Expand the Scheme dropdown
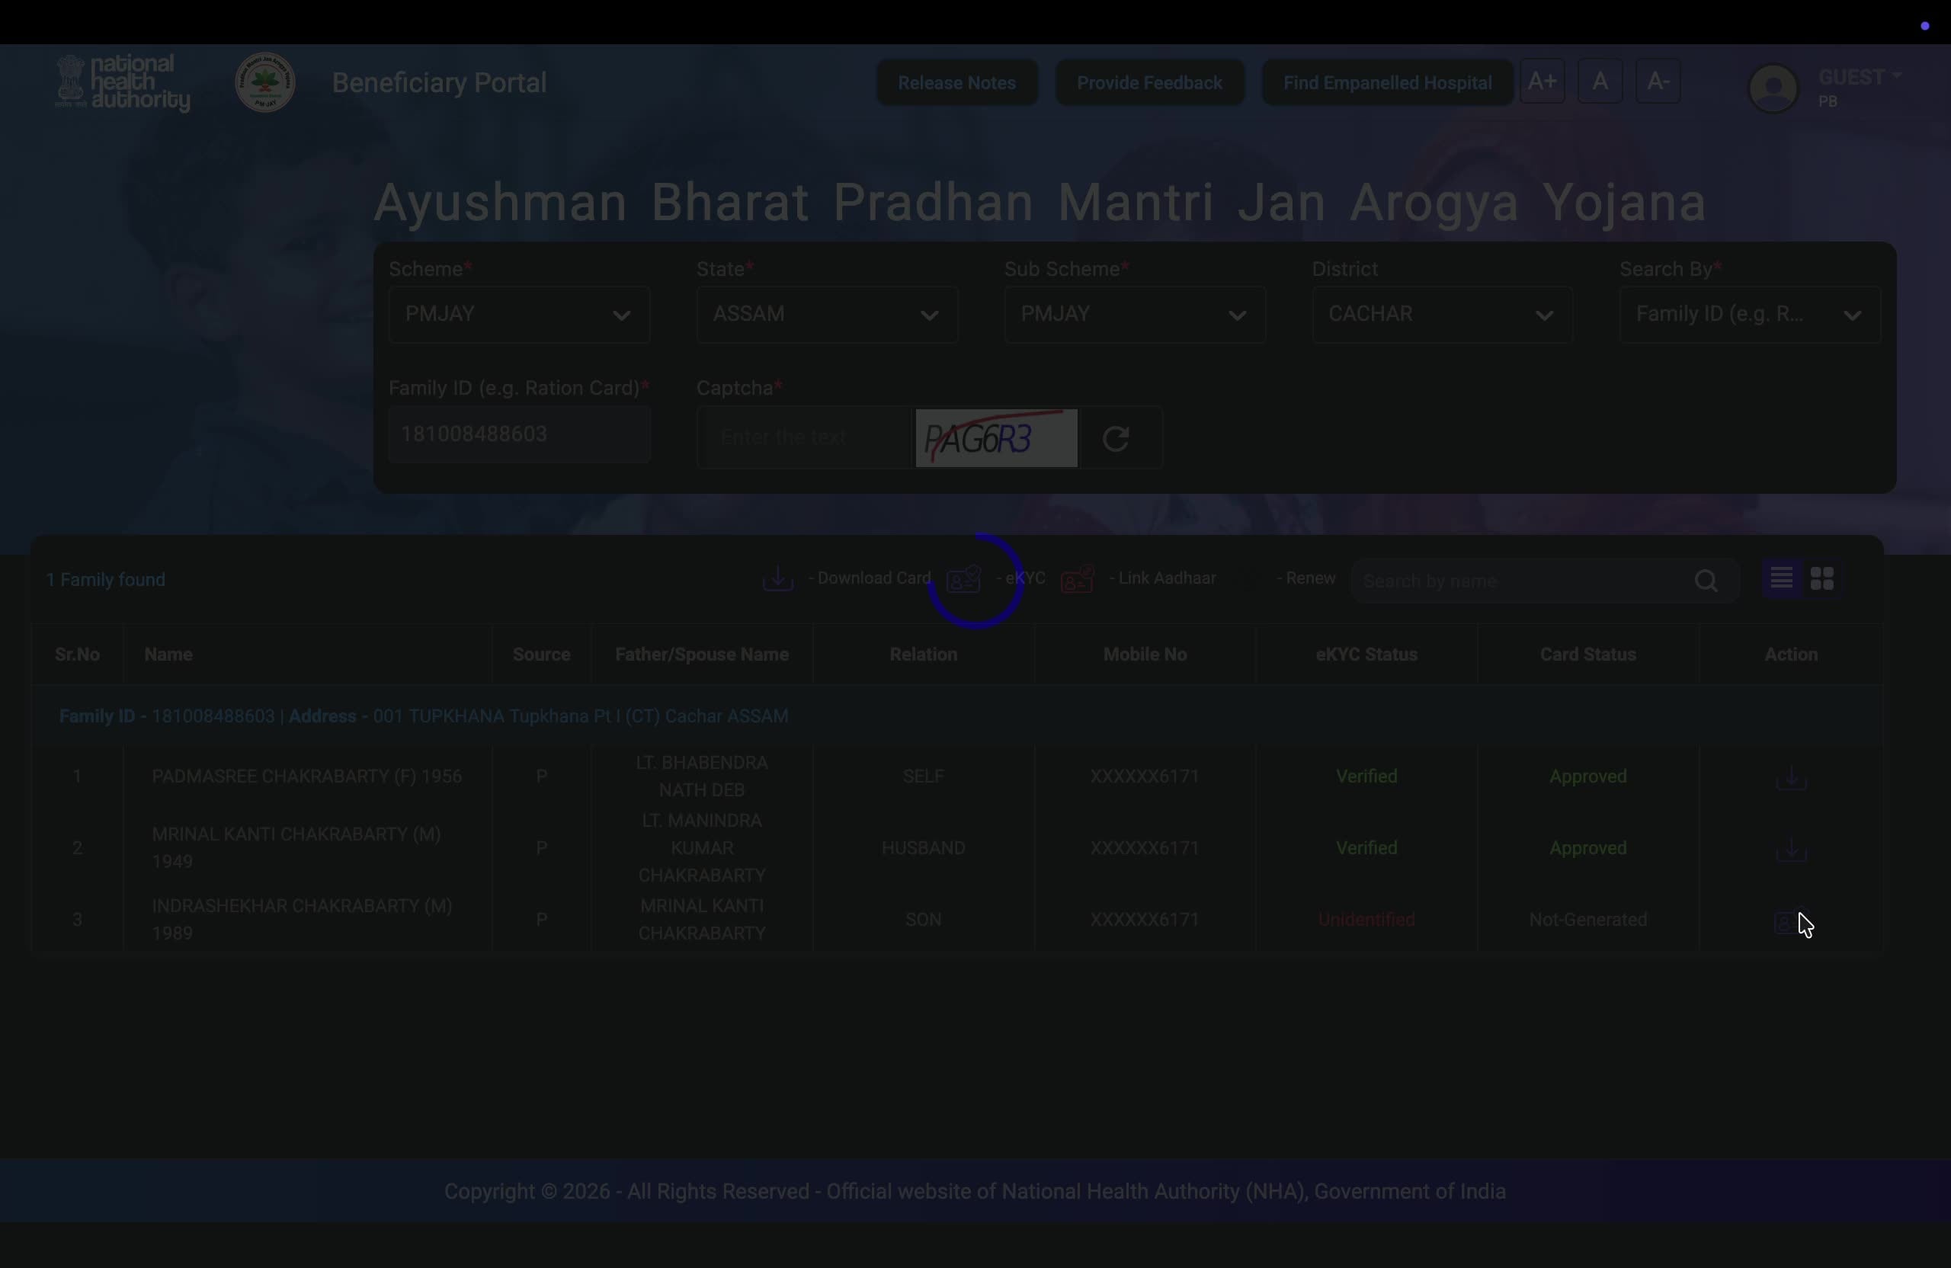1951x1268 pixels. [520, 315]
